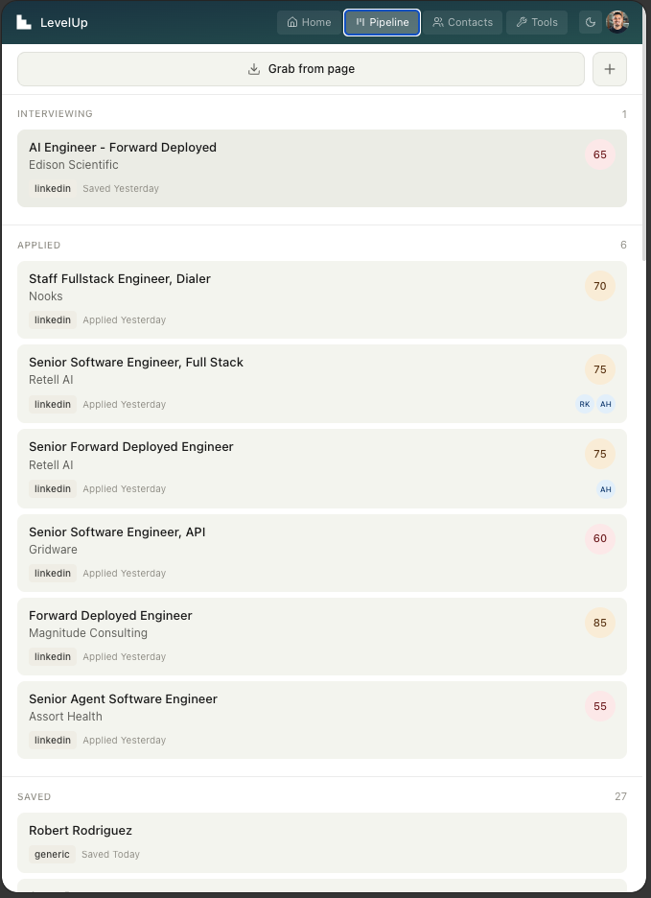Click the generic source tag on Robert Rodriguez

[x=52, y=854]
